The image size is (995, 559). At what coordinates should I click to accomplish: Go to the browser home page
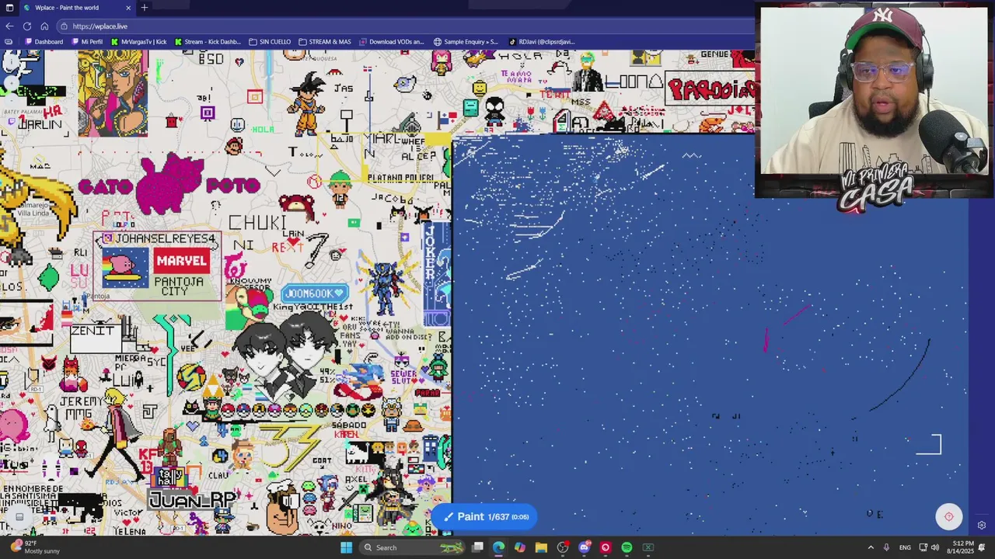click(44, 26)
